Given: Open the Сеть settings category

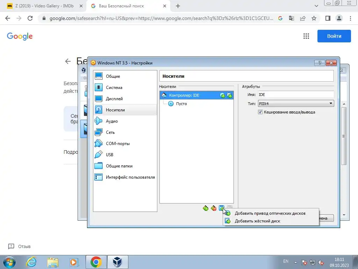Looking at the screenshot, I should click(125, 132).
